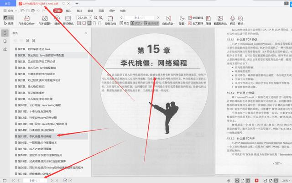292x183 pixels.
Task: Open annotations panel from sidebar
Action: (5, 49)
